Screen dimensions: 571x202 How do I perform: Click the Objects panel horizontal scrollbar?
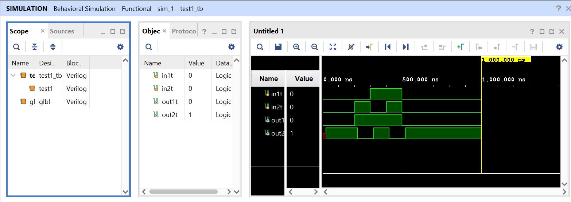pyautogui.click(x=183, y=191)
